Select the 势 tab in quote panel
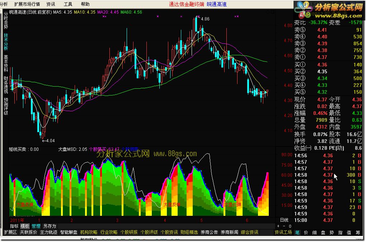Screen dimensions: 366x242 tap(332, 233)
